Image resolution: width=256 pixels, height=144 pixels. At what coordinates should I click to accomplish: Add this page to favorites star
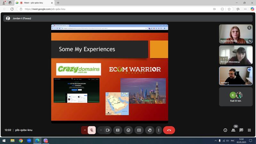click(x=229, y=9)
